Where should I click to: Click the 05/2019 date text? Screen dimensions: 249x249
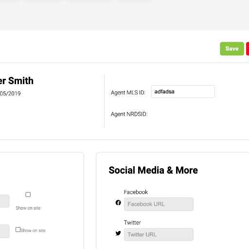pos(10,93)
